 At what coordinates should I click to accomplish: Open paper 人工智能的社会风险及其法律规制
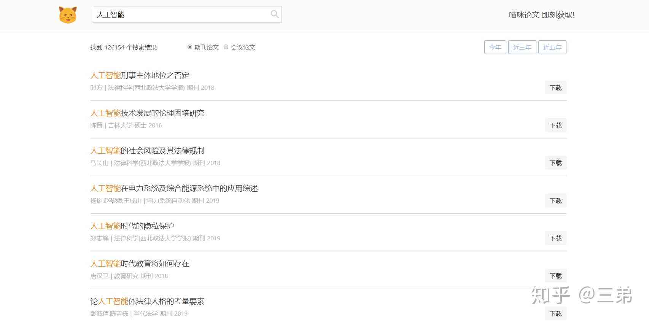[x=147, y=151]
